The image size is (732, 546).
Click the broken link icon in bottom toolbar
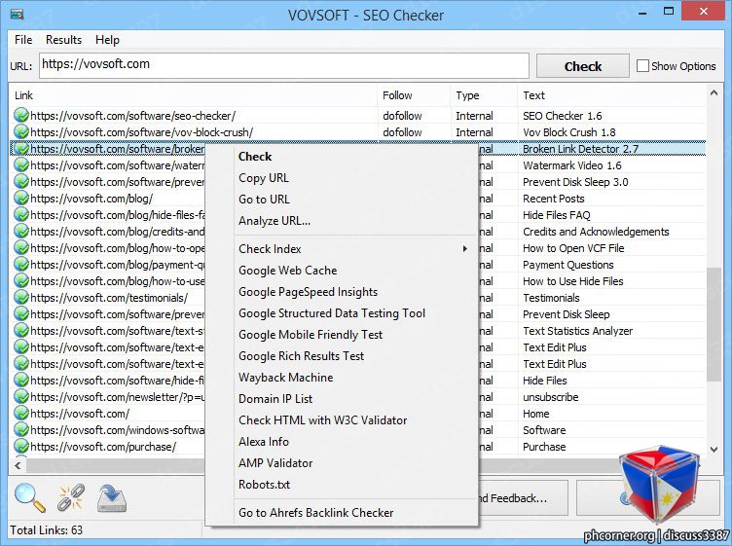70,497
